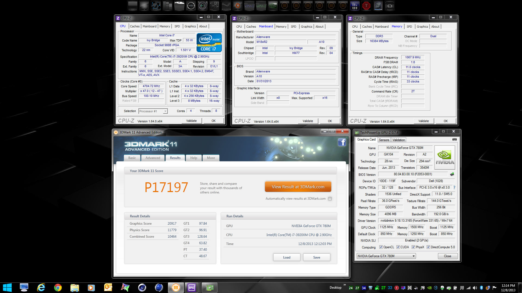This screenshot has width=522, height=293.
Task: Click NVIDIA tray icon
Action: click(429, 288)
